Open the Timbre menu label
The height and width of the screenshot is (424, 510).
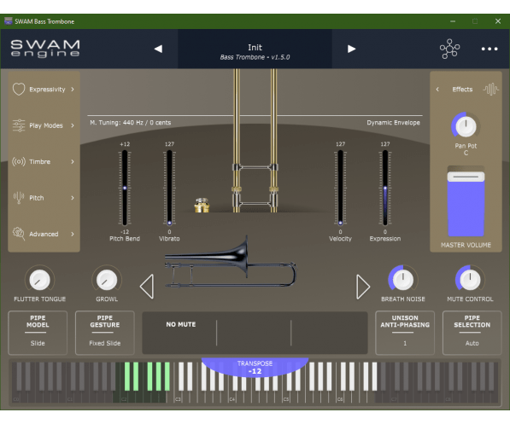39,161
